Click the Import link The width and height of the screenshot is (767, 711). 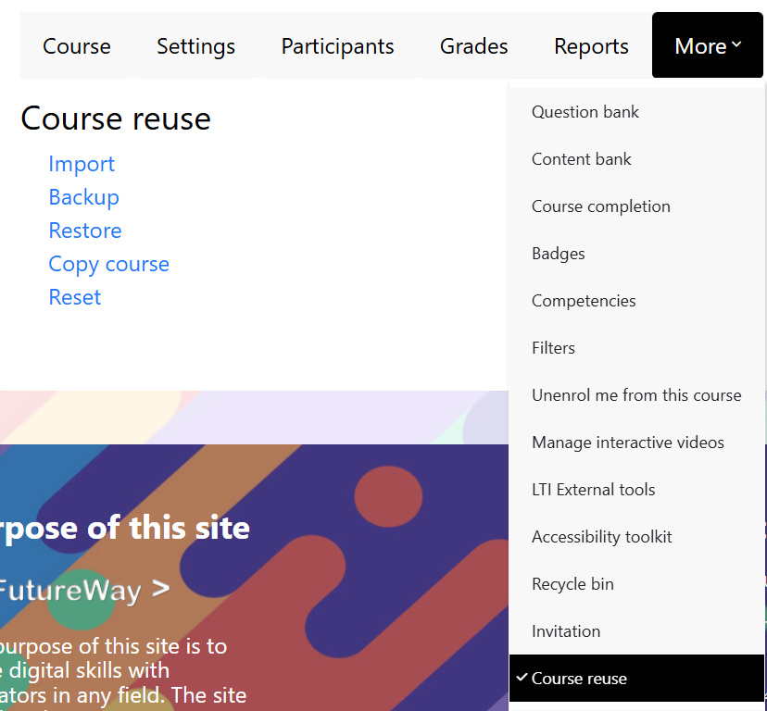click(82, 164)
